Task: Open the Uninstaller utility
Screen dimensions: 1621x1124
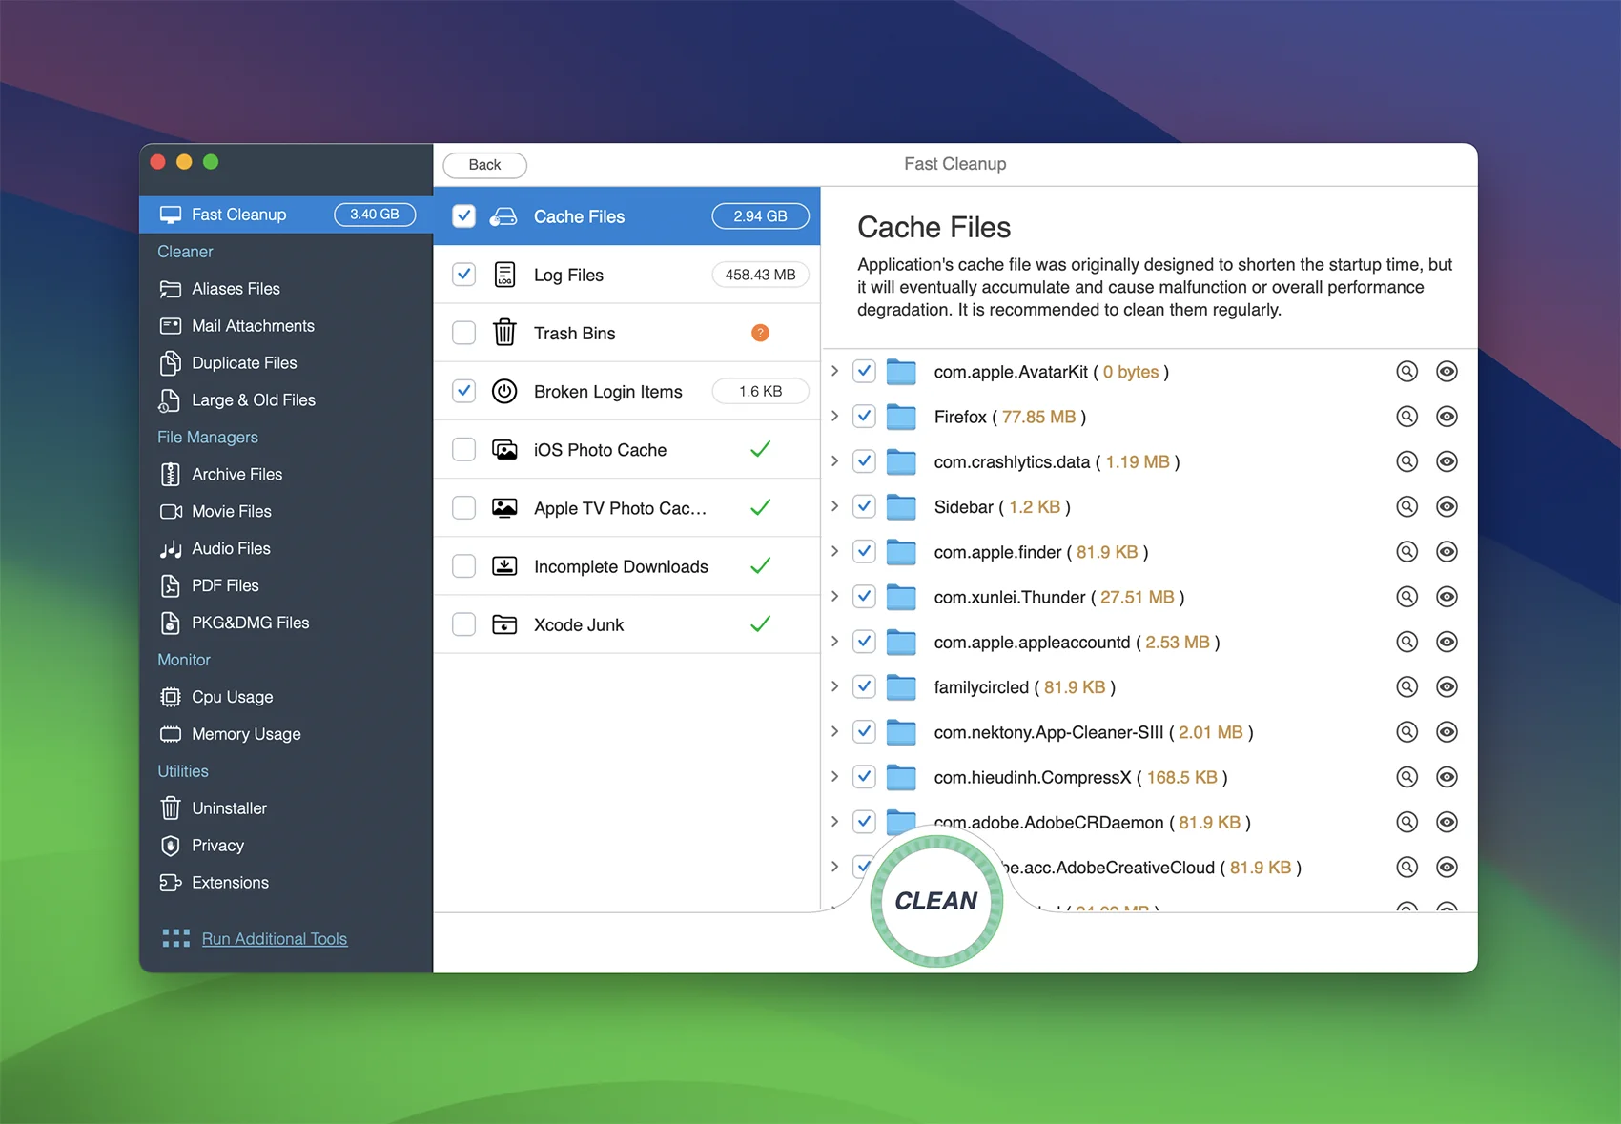Action: point(286,808)
